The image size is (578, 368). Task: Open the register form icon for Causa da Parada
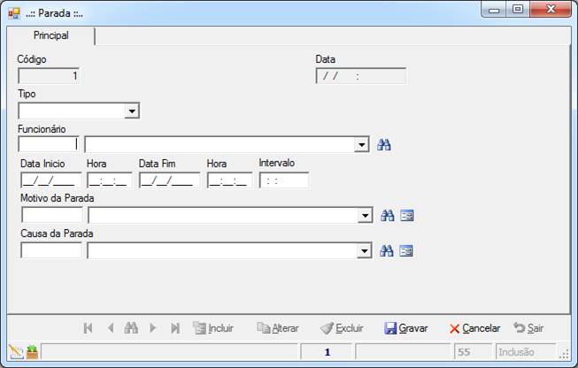tap(406, 251)
